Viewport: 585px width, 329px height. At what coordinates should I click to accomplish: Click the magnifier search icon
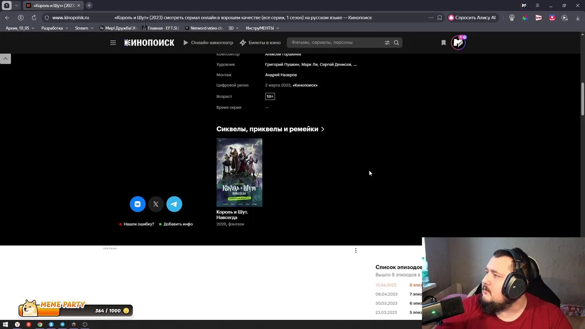[x=396, y=42]
